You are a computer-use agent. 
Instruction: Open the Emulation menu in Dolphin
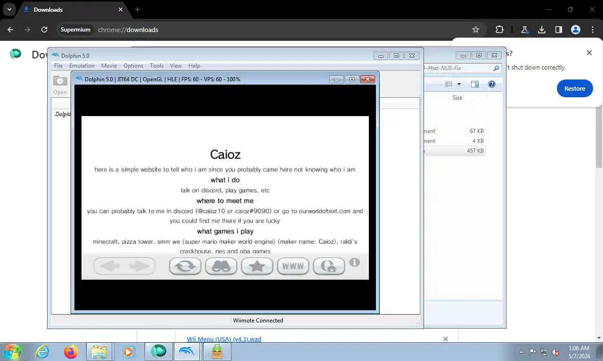[x=82, y=66]
